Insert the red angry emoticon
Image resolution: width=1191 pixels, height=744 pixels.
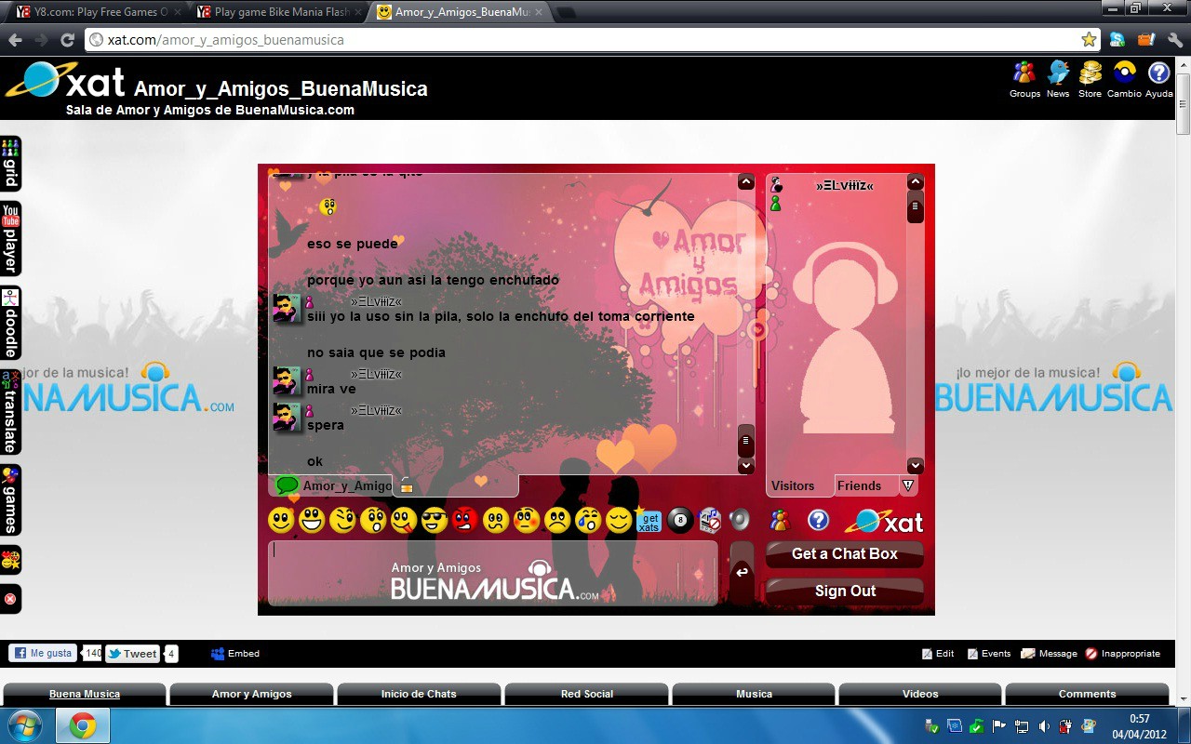click(465, 520)
